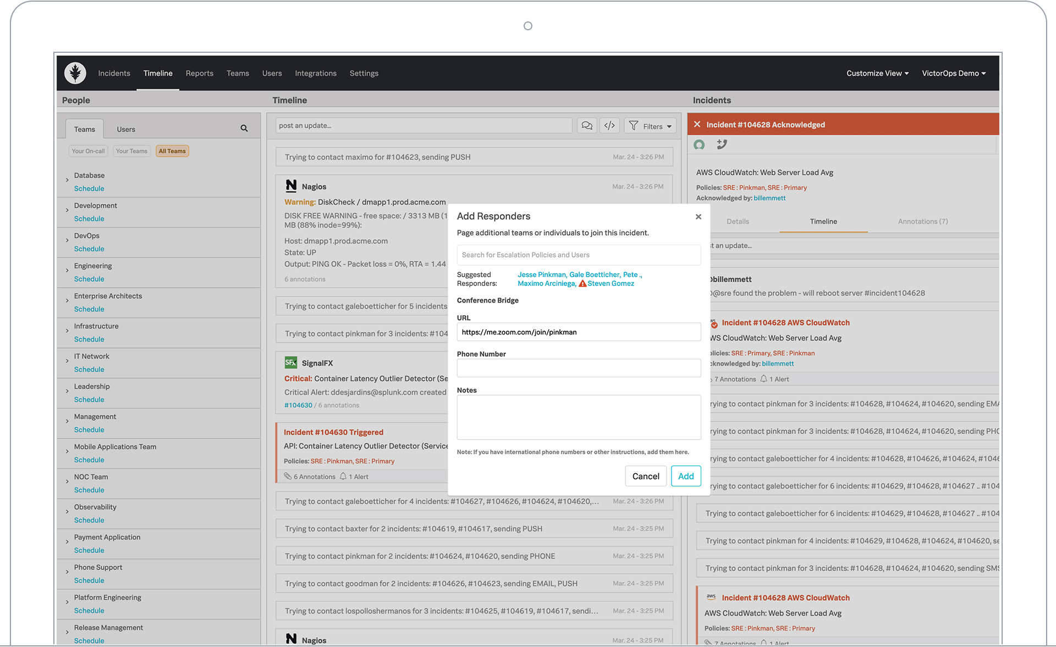Open the Annotations (7) tab
The height and width of the screenshot is (647, 1056).
tap(923, 221)
